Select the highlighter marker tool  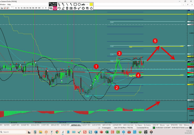[x=63, y=5]
